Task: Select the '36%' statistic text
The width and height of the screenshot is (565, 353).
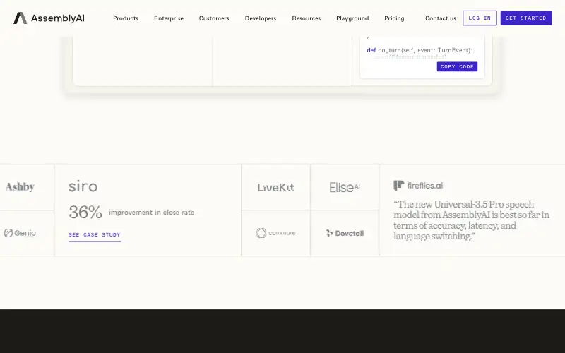Action: (85, 213)
